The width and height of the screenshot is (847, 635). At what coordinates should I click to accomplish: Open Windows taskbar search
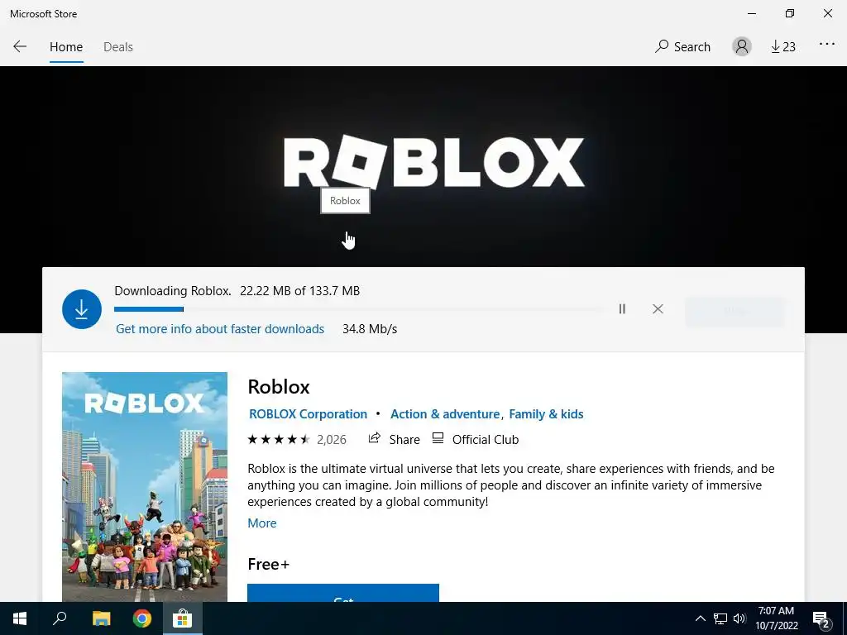[60, 618]
